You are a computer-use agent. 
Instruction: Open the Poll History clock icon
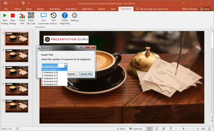point(53,15)
